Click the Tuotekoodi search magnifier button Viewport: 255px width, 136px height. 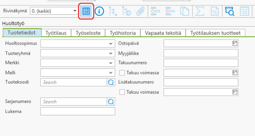click(111, 82)
